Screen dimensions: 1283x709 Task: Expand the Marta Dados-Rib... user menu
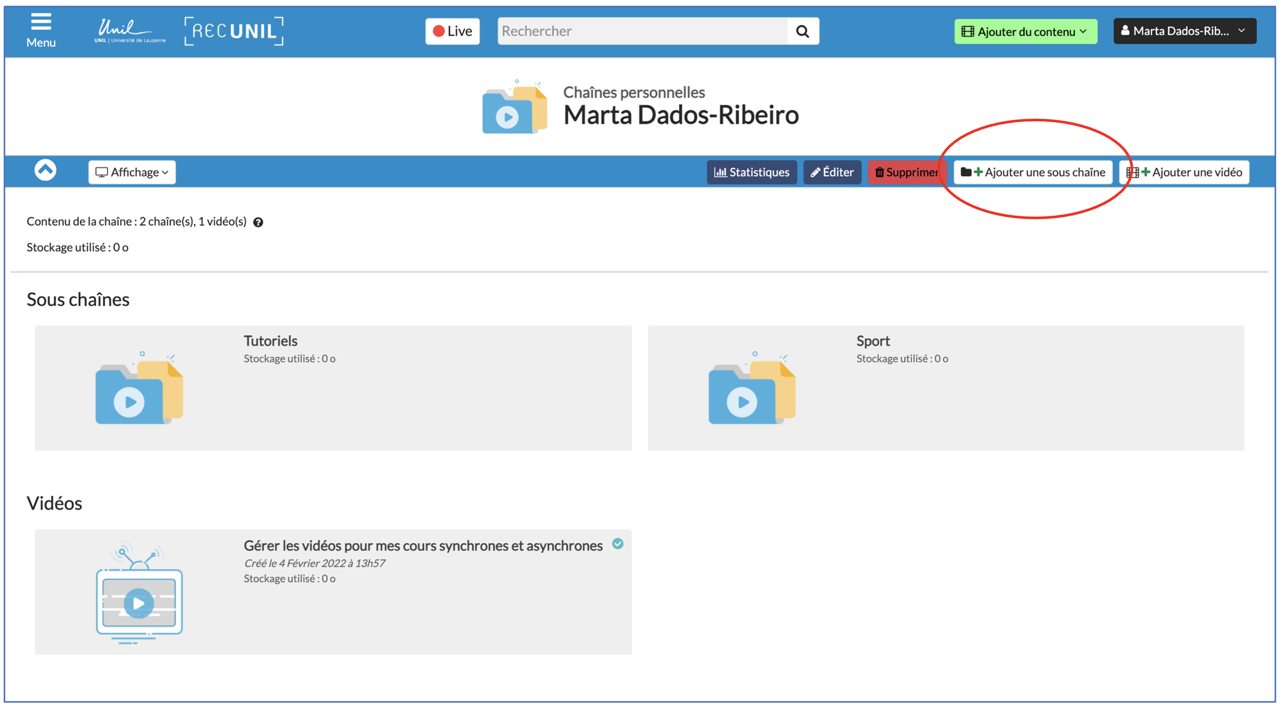click(x=1185, y=31)
